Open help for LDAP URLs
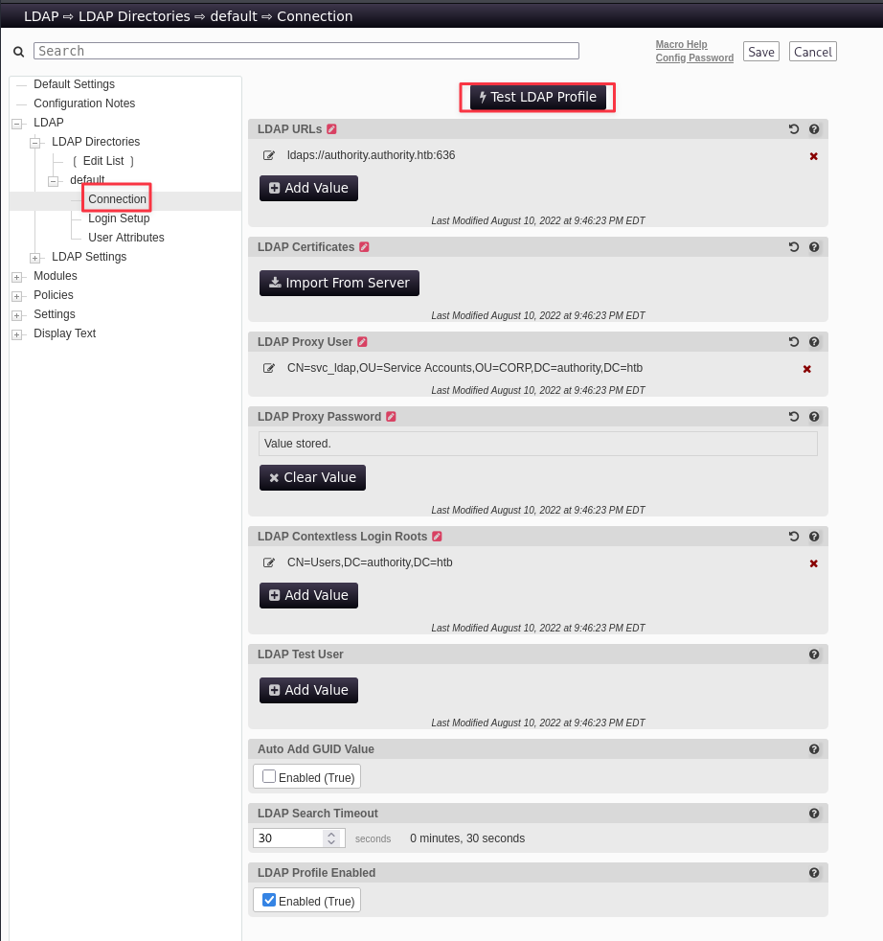Image resolution: width=883 pixels, height=941 pixels. (x=814, y=129)
